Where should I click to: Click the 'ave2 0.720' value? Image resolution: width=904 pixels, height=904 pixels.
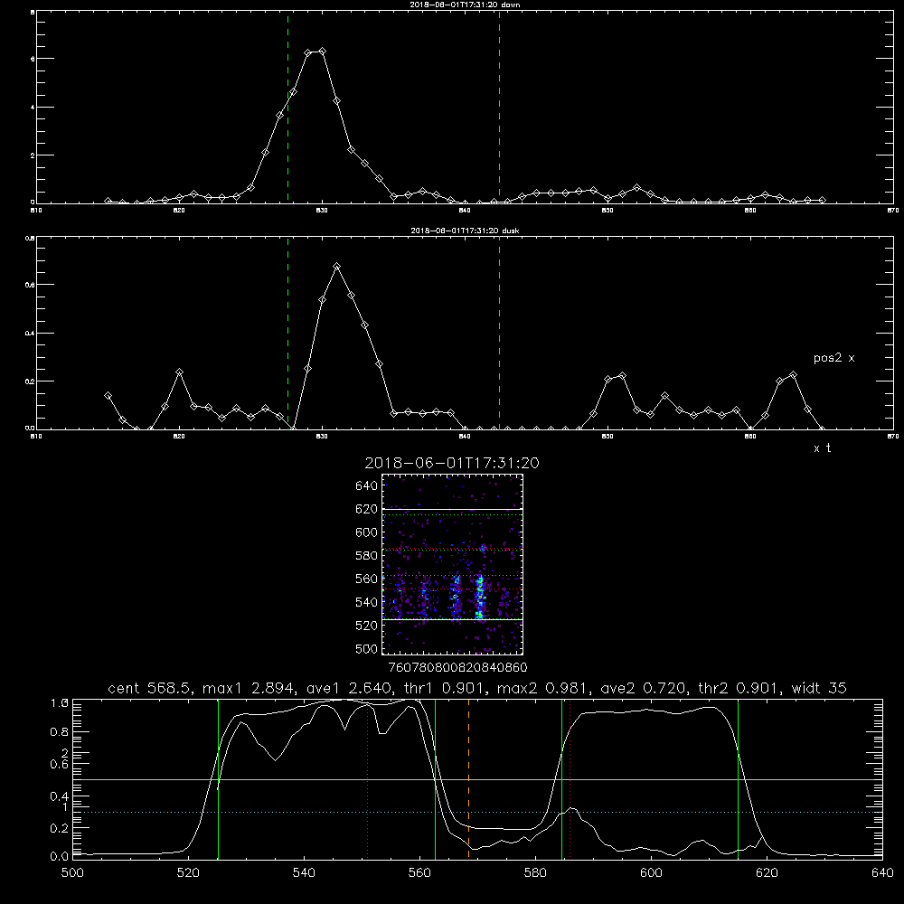coord(644,688)
